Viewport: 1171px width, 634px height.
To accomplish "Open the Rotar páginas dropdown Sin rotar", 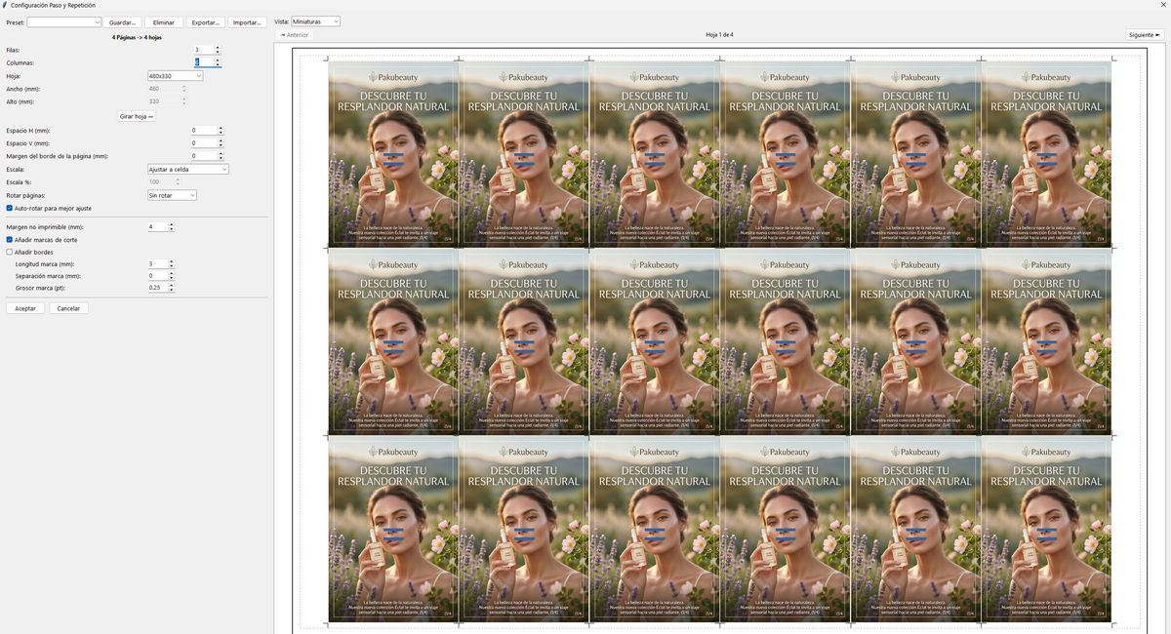I will tap(172, 195).
